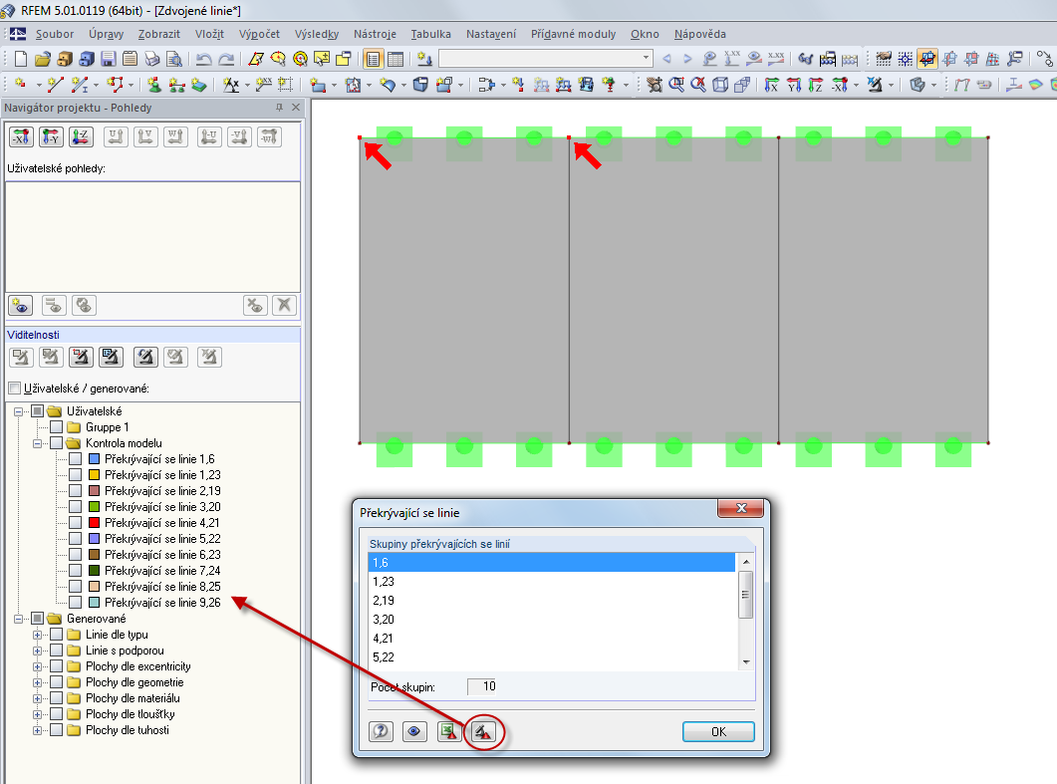The height and width of the screenshot is (784, 1057).
Task: Open the load case combo box in toolbar
Action: click(546, 59)
